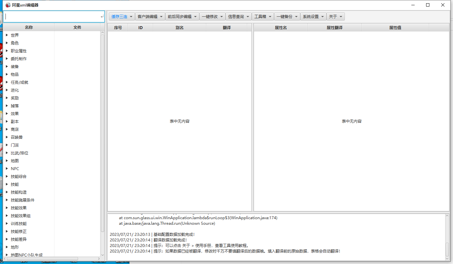453x264 pixels.
Task: Select the 技能差异 tree row
Action: tap(52, 239)
